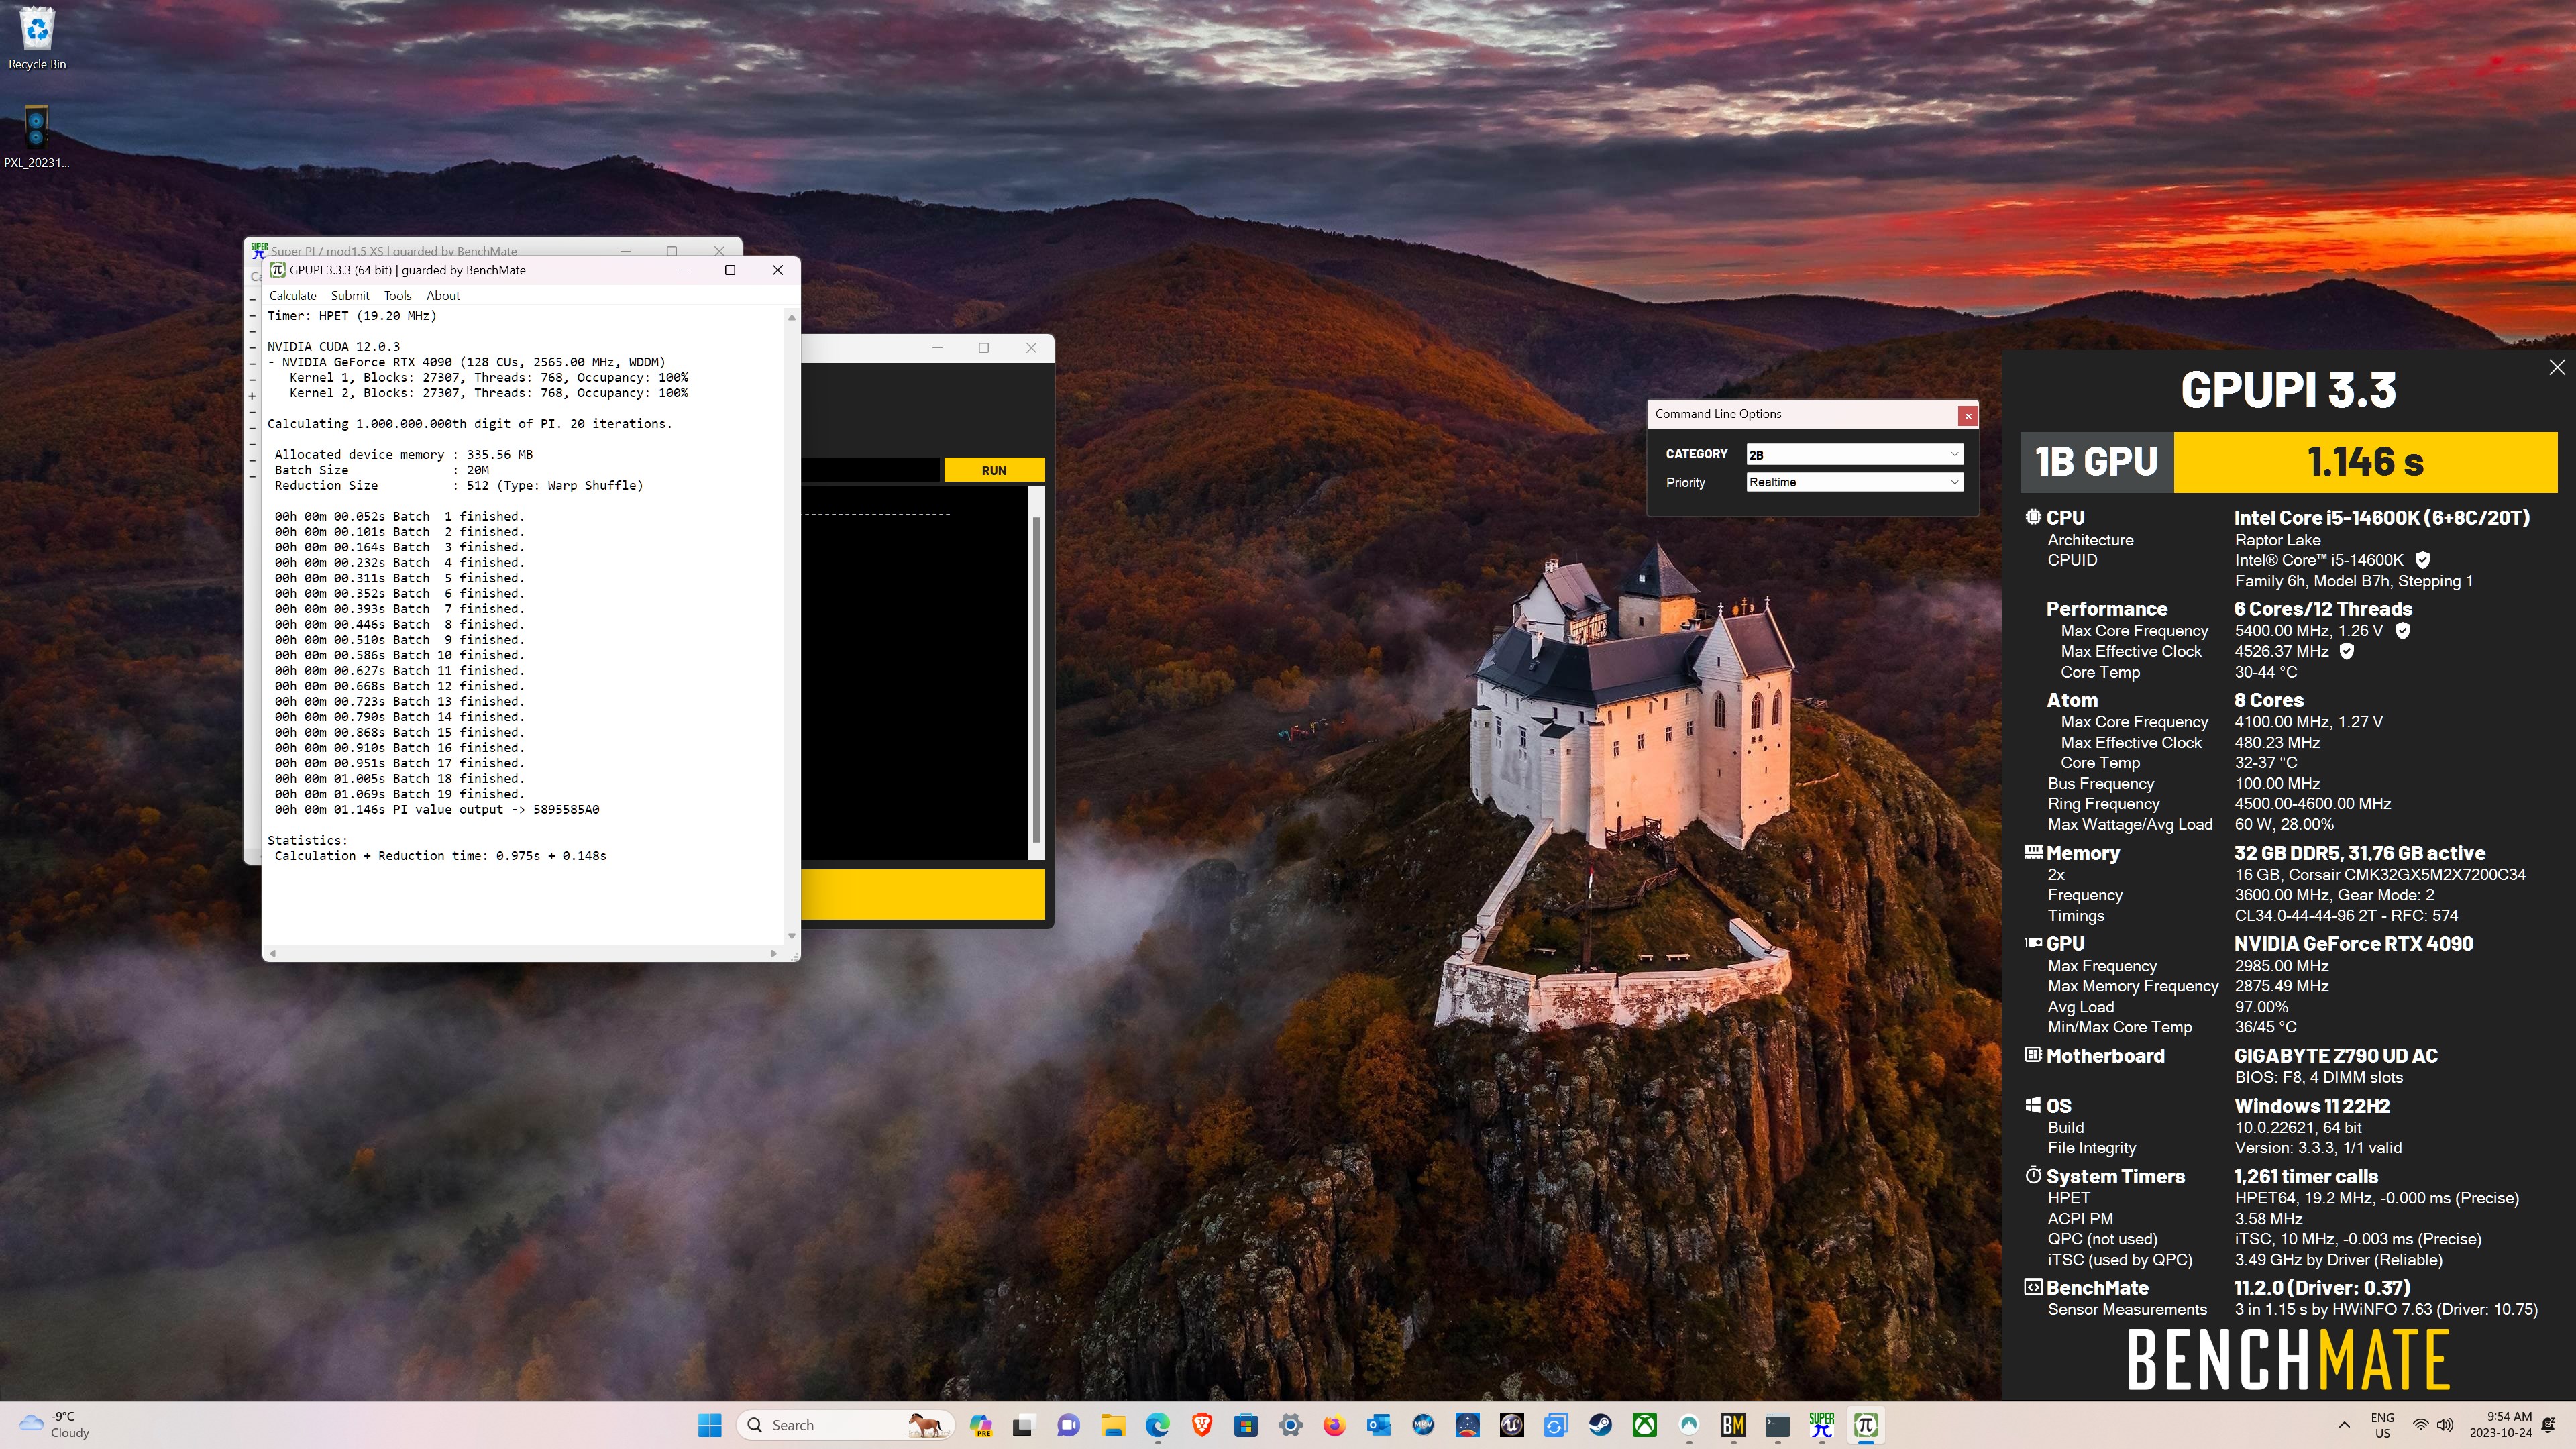Launch Steam from the taskbar
This screenshot has width=2576, height=1449.
[1600, 1425]
